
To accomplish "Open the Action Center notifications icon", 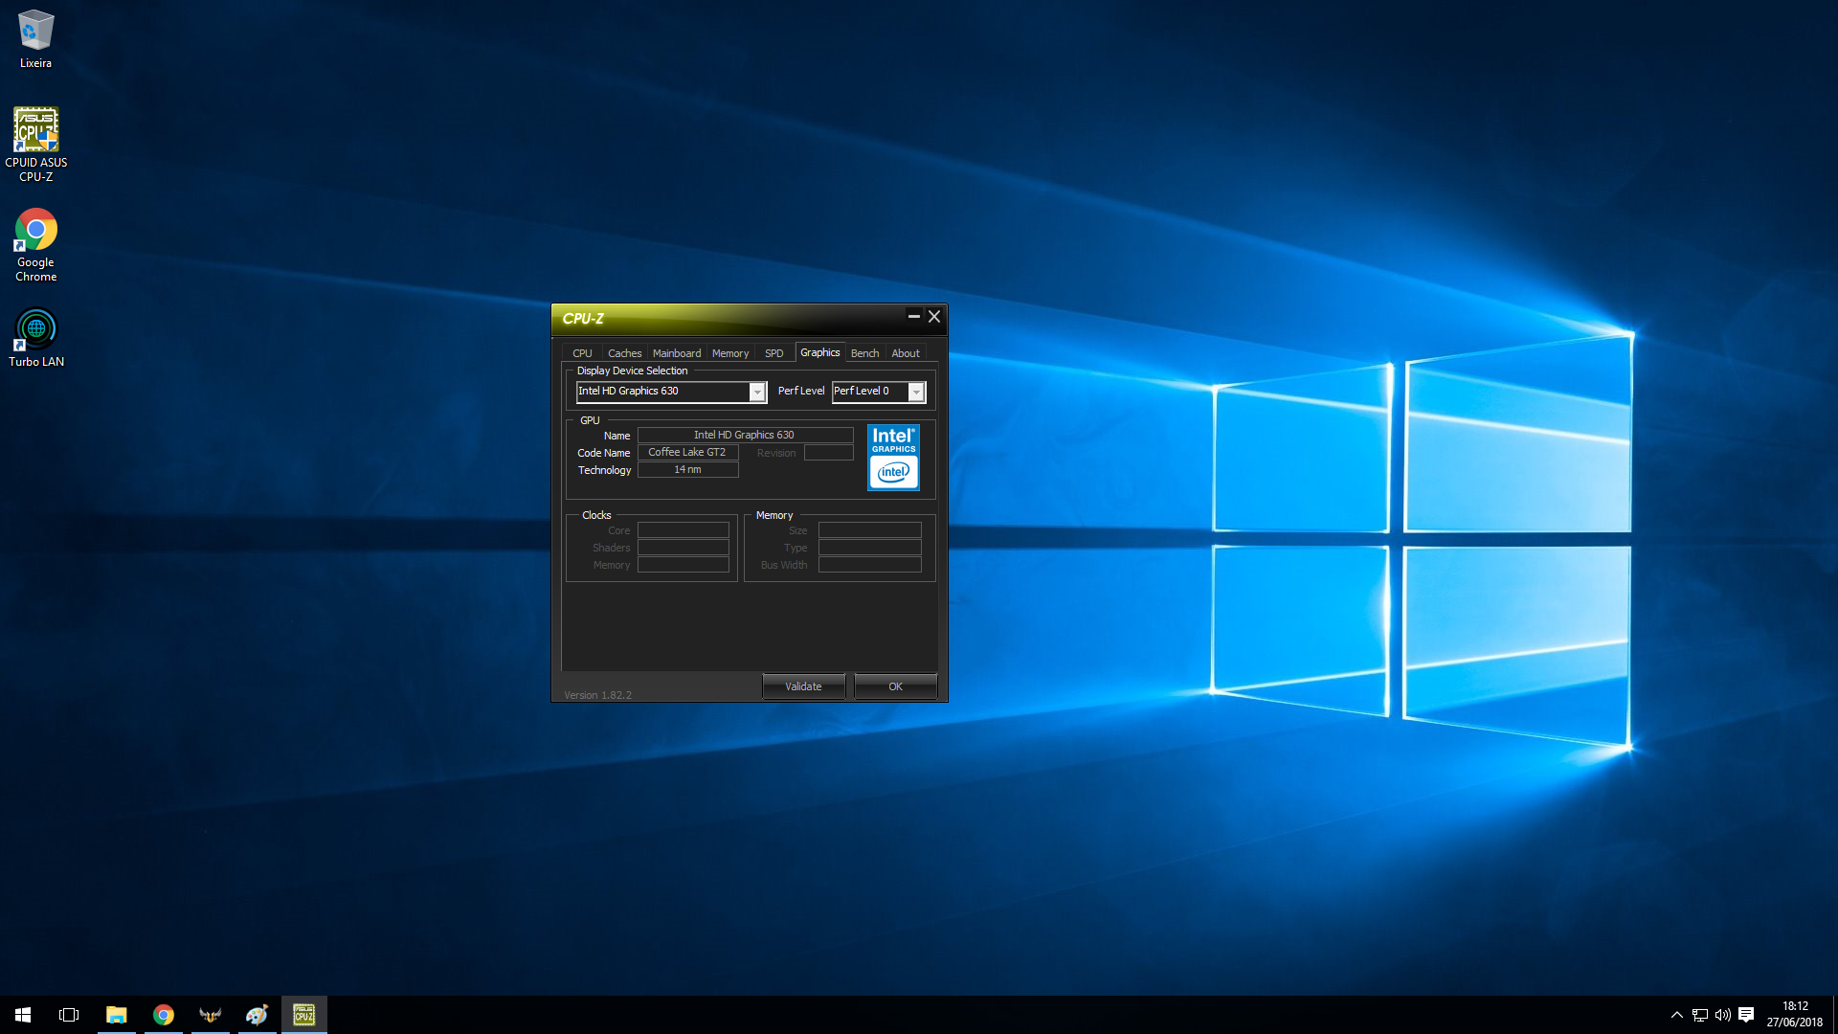I will (1746, 1015).
